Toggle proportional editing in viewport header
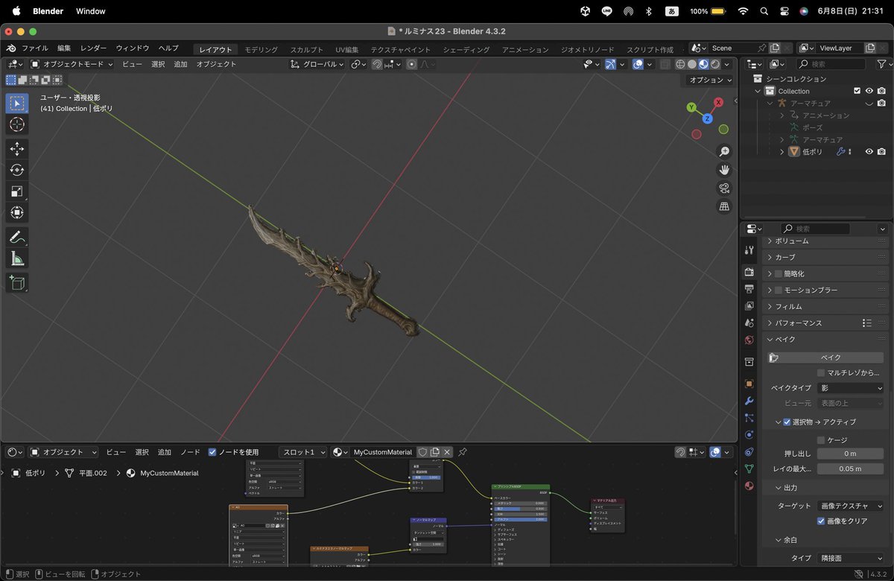This screenshot has height=581, width=894. point(410,64)
